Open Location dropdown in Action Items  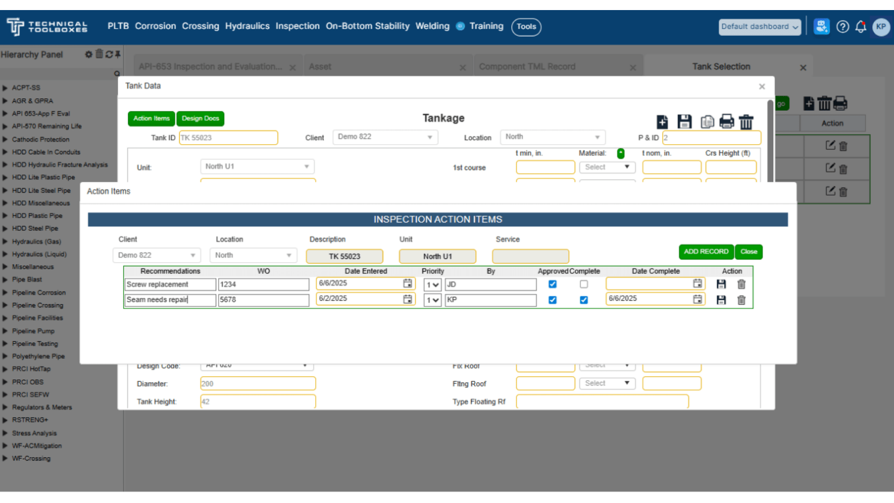coord(254,255)
